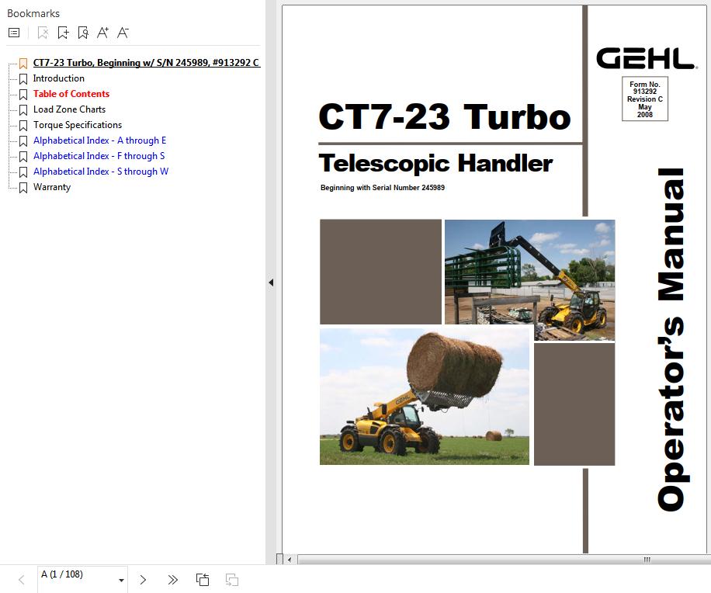Decrease bookmark text size
The height and width of the screenshot is (593, 711).
[x=123, y=33]
